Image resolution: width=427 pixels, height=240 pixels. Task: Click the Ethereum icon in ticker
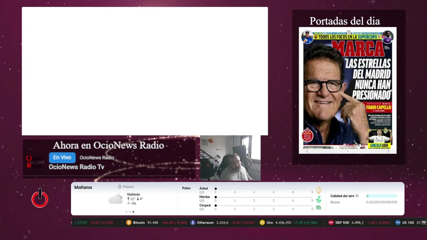[x=193, y=222]
